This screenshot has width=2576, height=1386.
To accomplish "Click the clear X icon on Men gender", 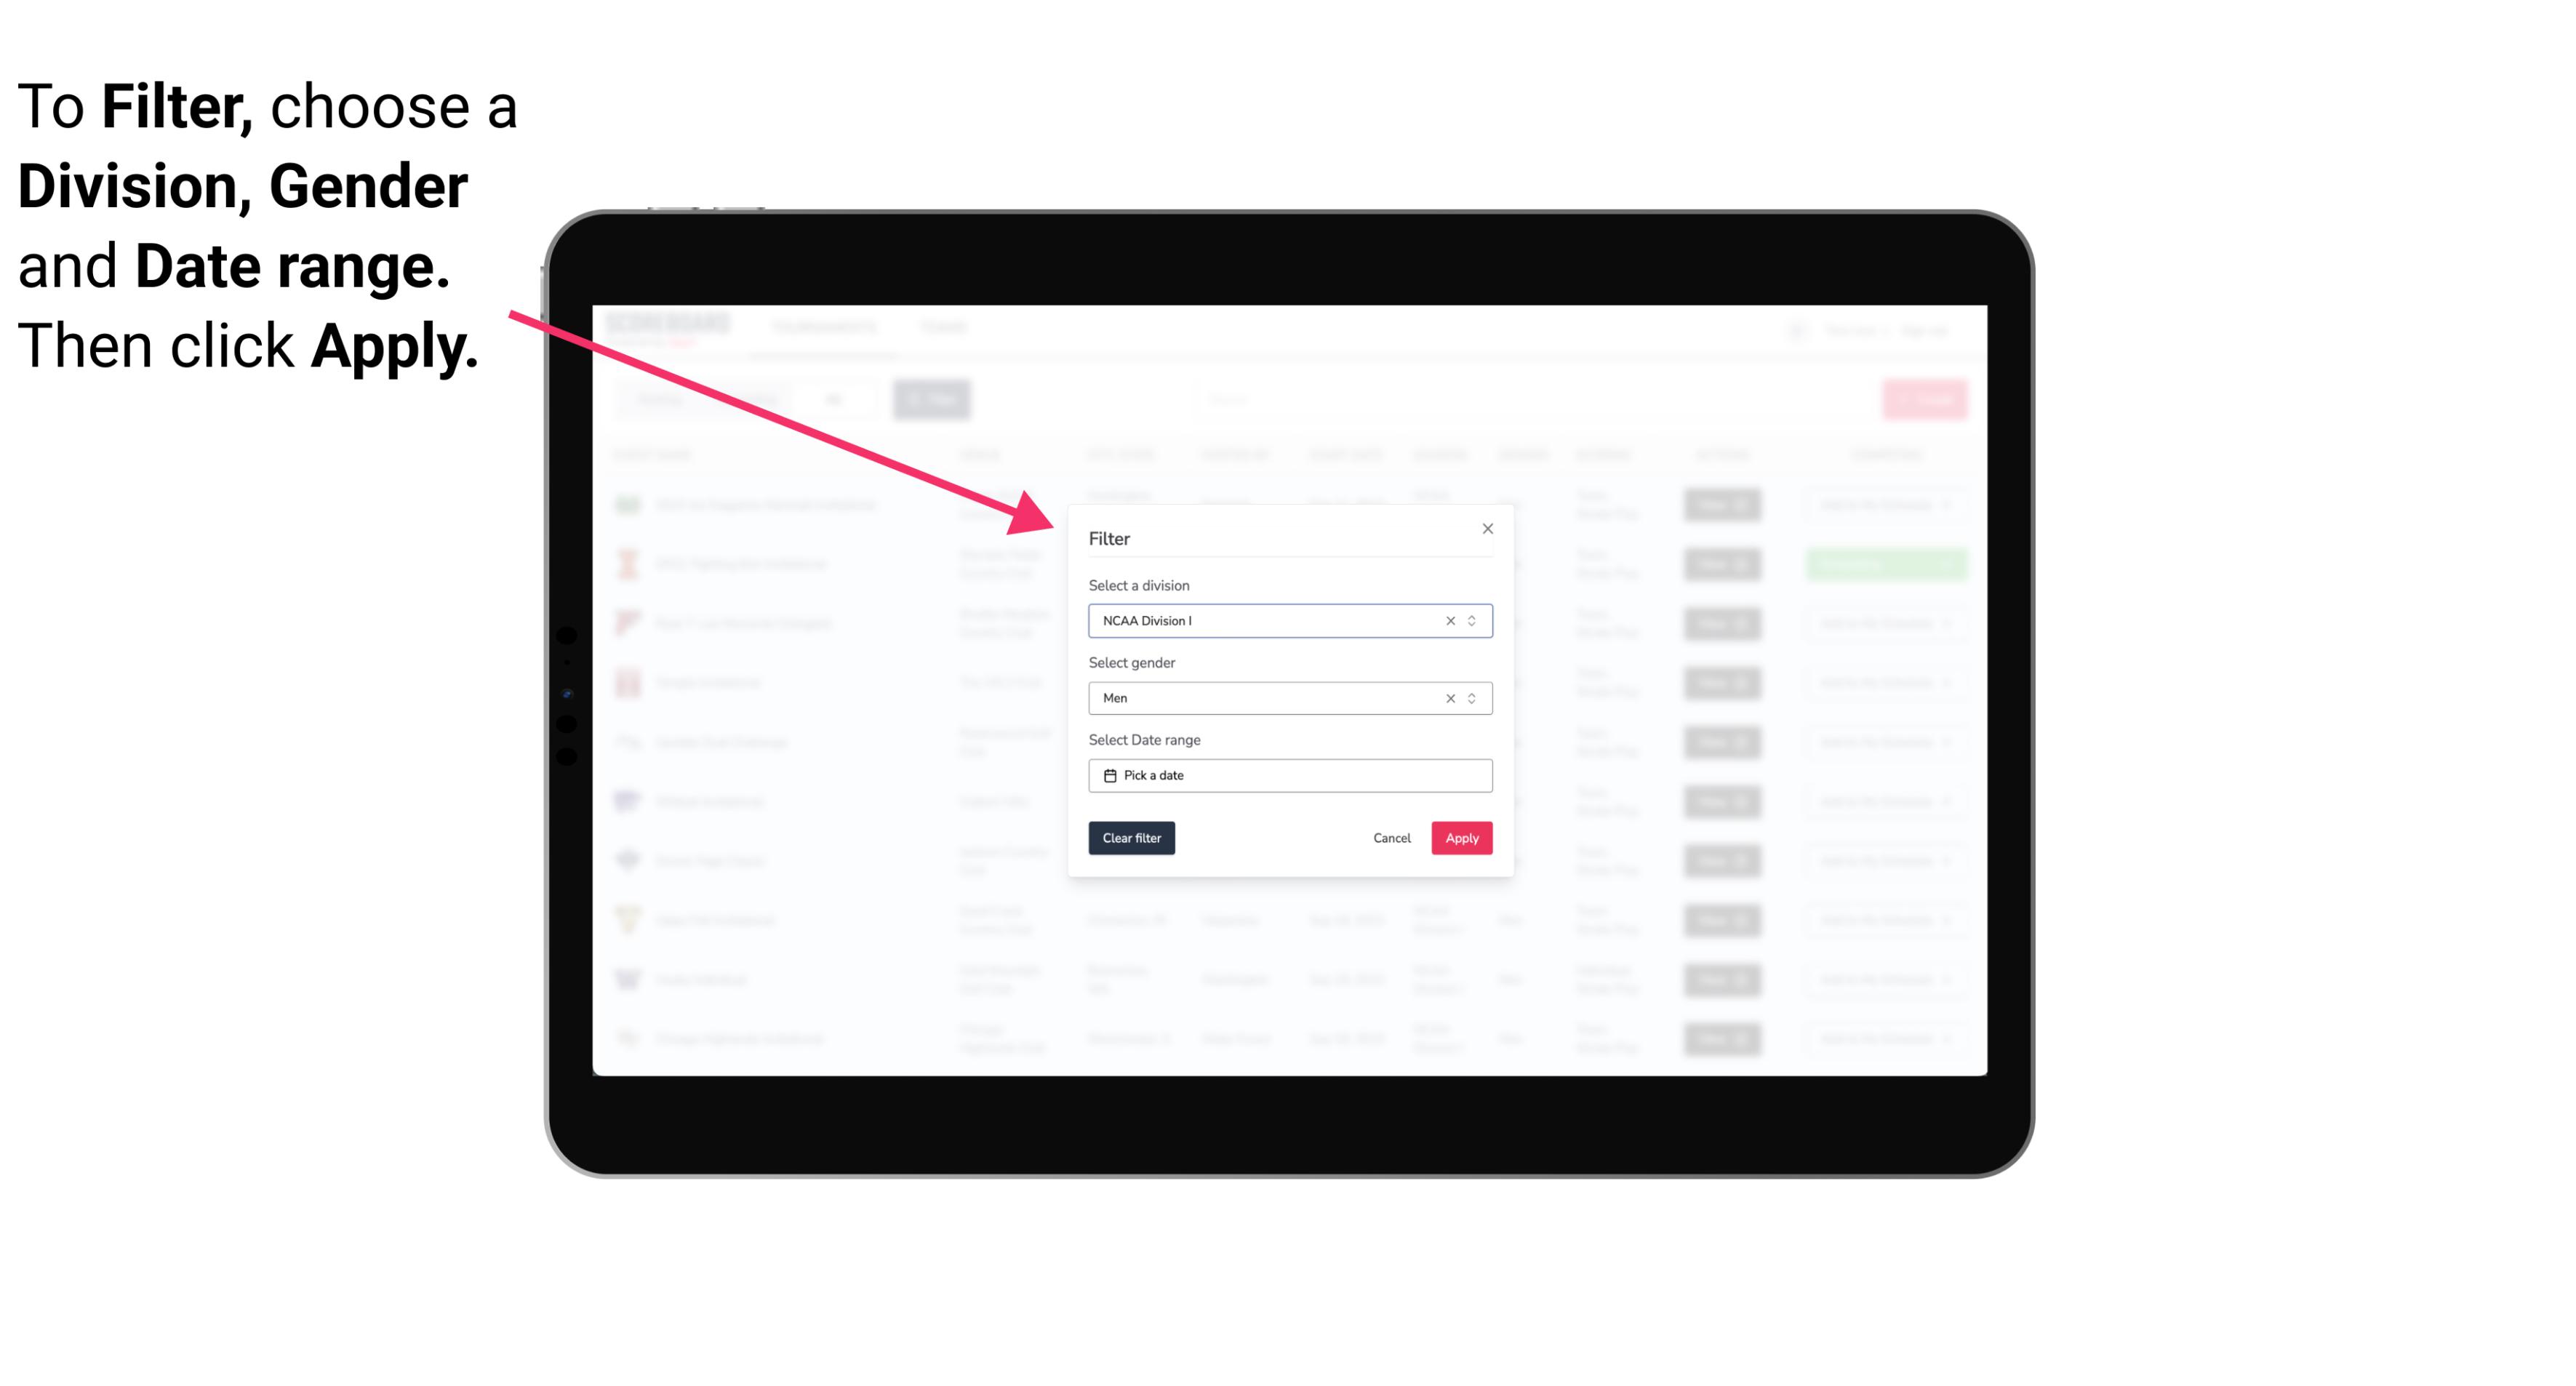I will pos(1449,698).
